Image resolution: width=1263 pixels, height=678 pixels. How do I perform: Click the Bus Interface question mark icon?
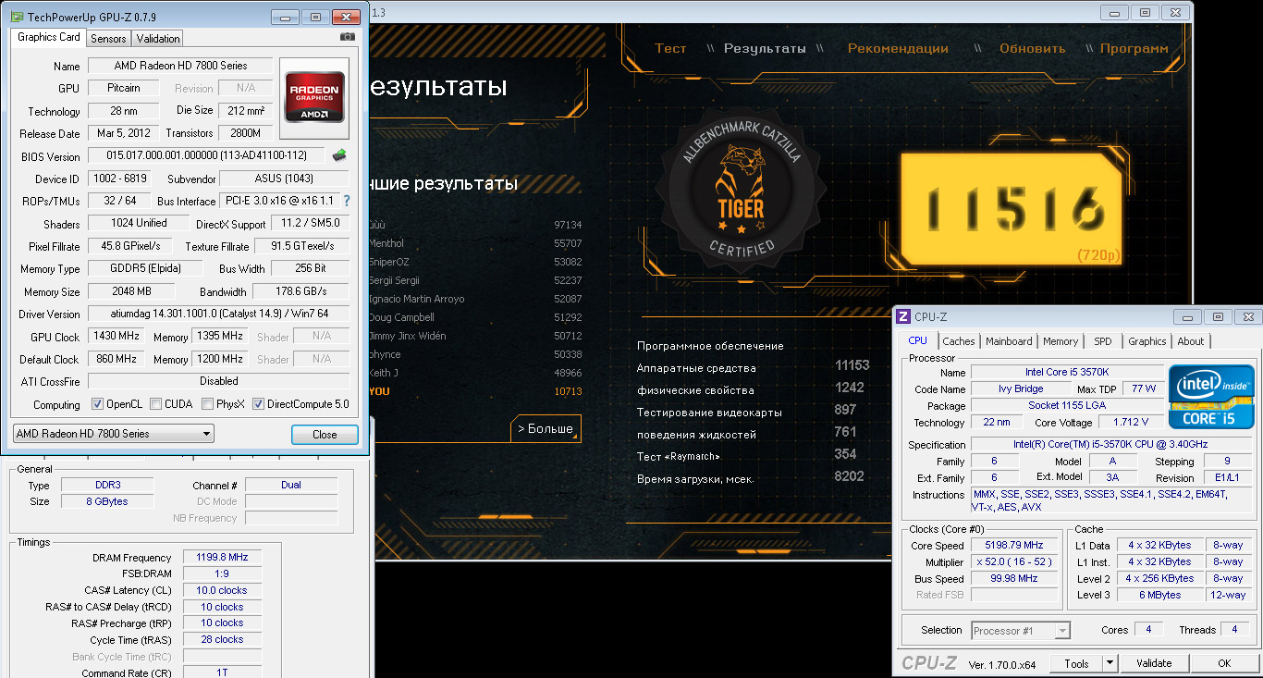(347, 201)
